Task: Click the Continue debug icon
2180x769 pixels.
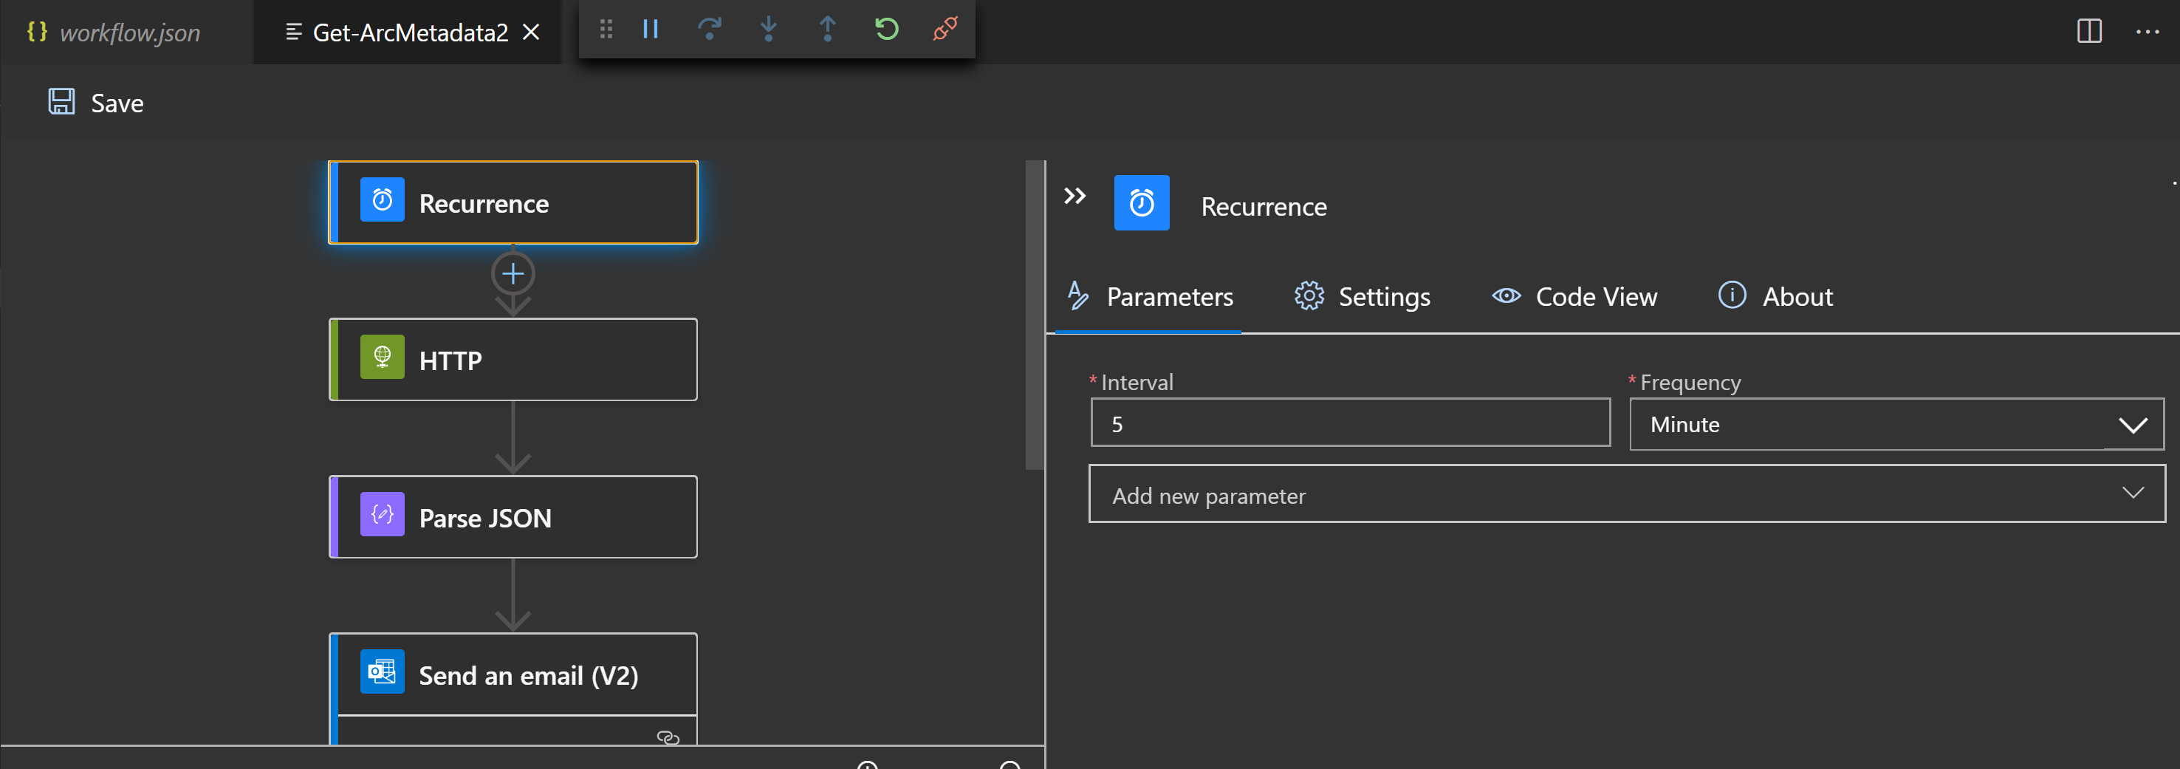Action: point(709,30)
